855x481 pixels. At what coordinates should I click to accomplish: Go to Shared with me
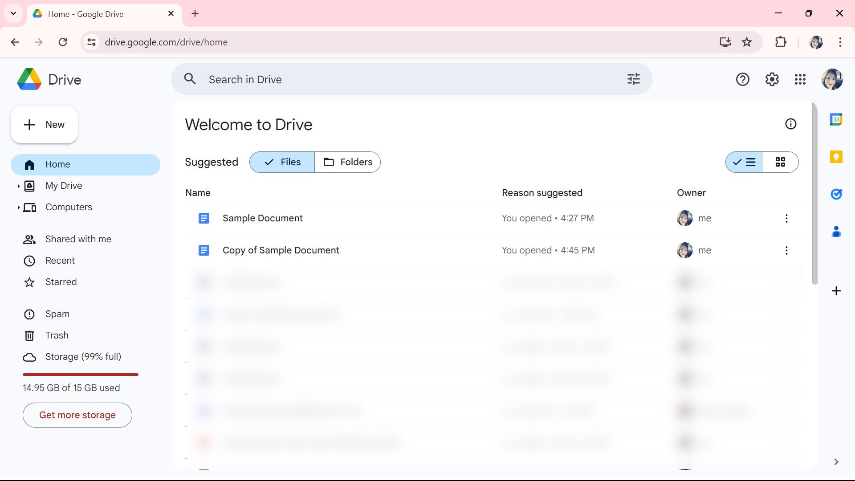tap(78, 239)
